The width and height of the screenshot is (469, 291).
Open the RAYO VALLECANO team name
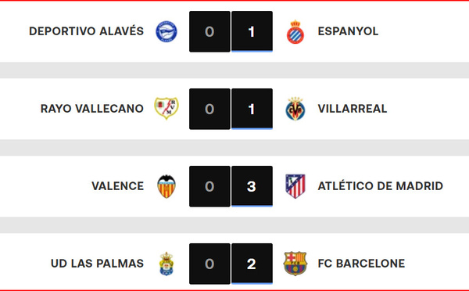92,109
